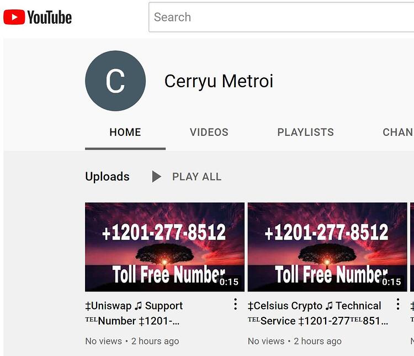Open the three-dot menu for the Uniswap video
The width and height of the screenshot is (414, 356).
[x=235, y=304]
